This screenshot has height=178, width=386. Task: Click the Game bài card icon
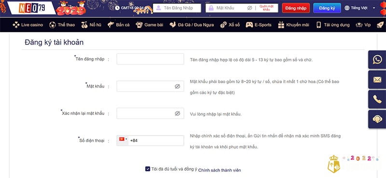coord(139,25)
